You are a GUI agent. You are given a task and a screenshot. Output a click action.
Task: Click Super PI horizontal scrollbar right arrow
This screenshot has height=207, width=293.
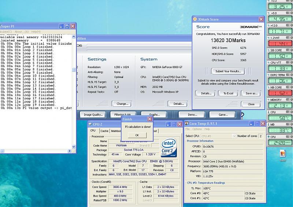point(70,151)
